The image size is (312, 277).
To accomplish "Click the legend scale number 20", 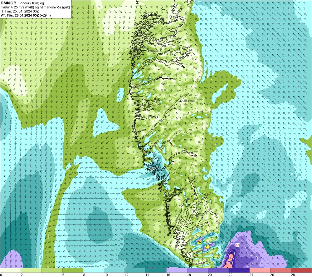I will [x=210, y=275].
